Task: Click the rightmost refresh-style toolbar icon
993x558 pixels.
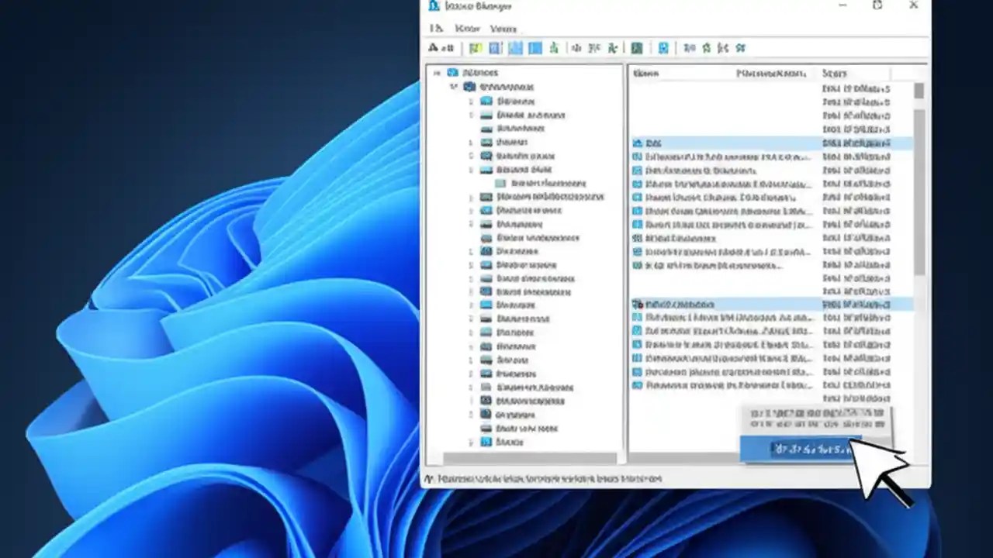Action: click(739, 48)
